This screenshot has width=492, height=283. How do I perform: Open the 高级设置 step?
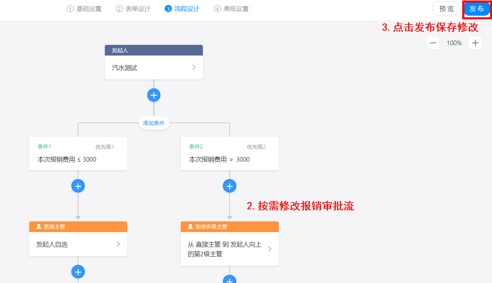click(231, 9)
